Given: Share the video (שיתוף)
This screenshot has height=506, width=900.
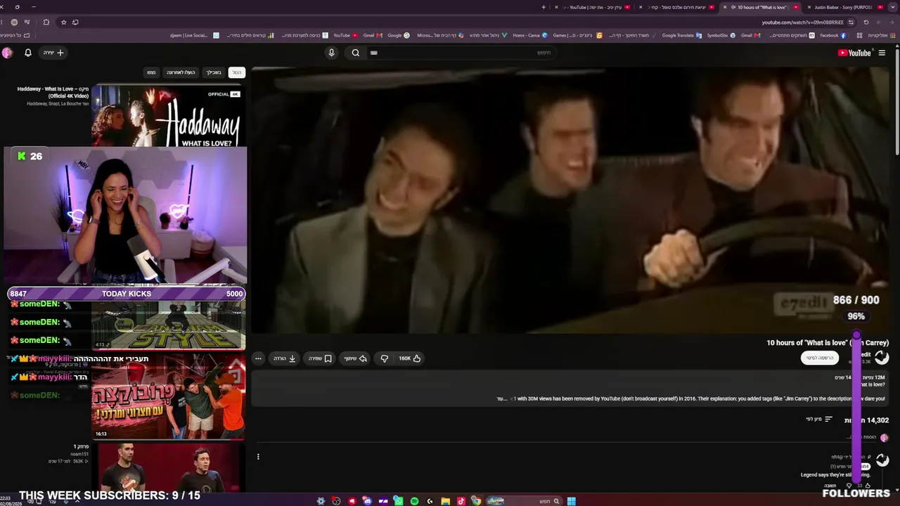Looking at the screenshot, I should 356,358.
